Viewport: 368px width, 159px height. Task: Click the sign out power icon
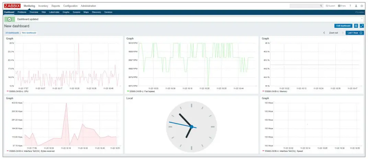[362, 6]
